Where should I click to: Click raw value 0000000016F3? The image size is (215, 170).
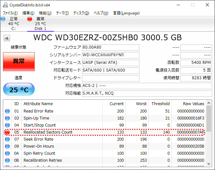pos(190,118)
